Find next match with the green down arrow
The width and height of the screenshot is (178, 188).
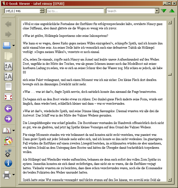(x=164, y=11)
